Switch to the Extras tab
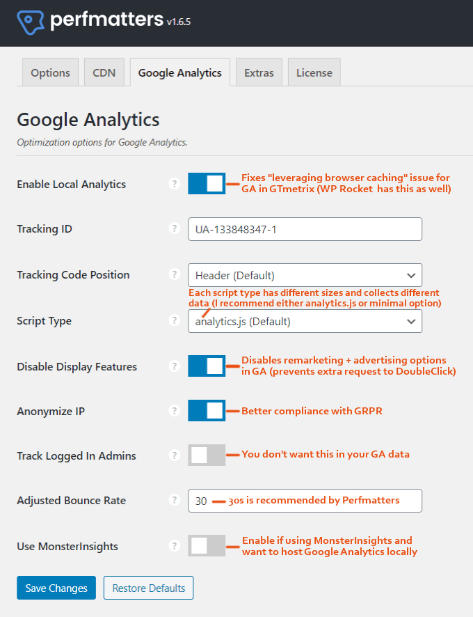Screen dimensions: 473x617 point(259,72)
